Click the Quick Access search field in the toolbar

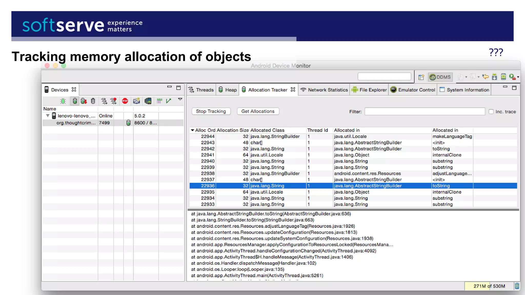tap(384, 77)
